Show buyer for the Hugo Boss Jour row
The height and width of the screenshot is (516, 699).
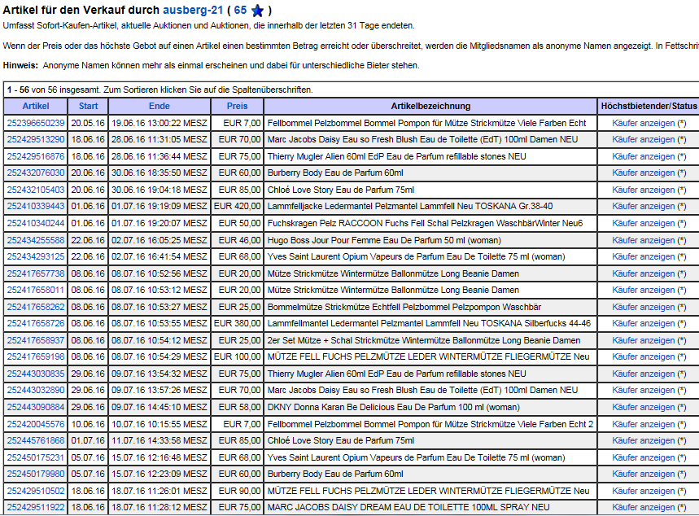click(x=644, y=240)
